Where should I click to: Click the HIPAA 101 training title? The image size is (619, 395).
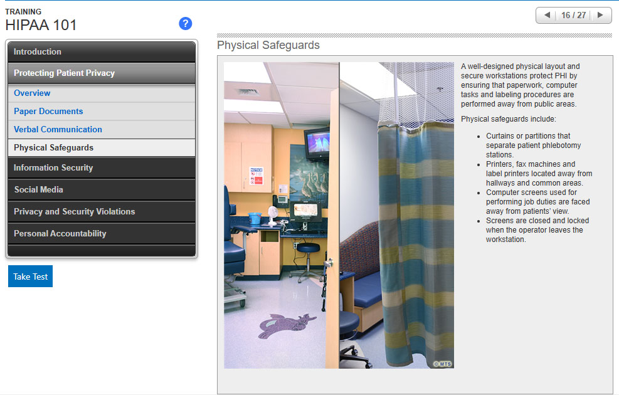click(x=41, y=25)
